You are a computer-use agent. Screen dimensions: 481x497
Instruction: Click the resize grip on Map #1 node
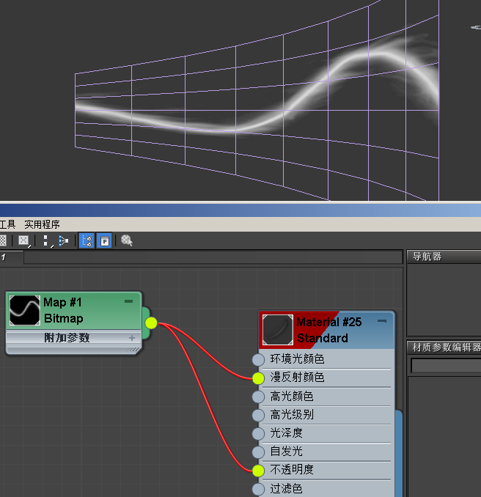click(x=134, y=350)
